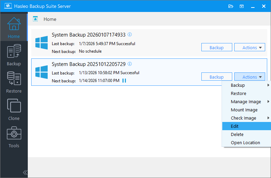The width and height of the screenshot is (271, 178).
Task: Click the Home breadcrumb icon
Action: click(35, 19)
